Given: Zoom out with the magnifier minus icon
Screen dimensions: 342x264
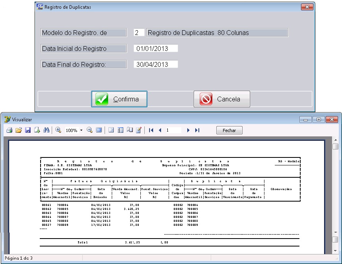Looking at the screenshot, I should (x=89, y=130).
